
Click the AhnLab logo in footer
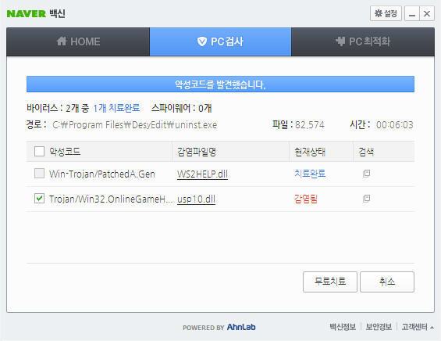241,327
